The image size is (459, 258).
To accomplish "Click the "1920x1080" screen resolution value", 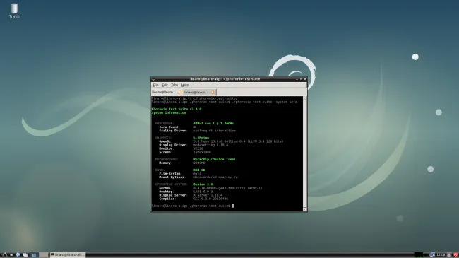I will [202, 152].
